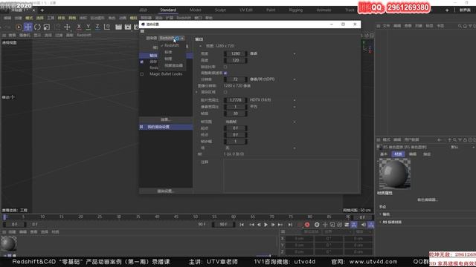Enable the render region checkbox
Viewport: 476px width, 267px height.
pos(225,92)
